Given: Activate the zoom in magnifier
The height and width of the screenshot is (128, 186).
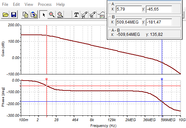Looking at the screenshot, I should 52,15.
